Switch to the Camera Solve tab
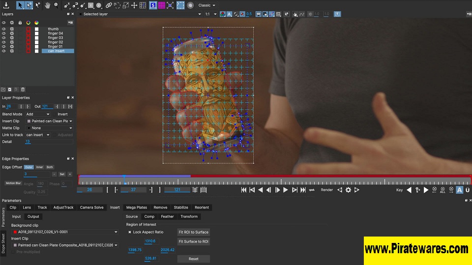Image resolution: width=472 pixels, height=265 pixels. pos(92,208)
